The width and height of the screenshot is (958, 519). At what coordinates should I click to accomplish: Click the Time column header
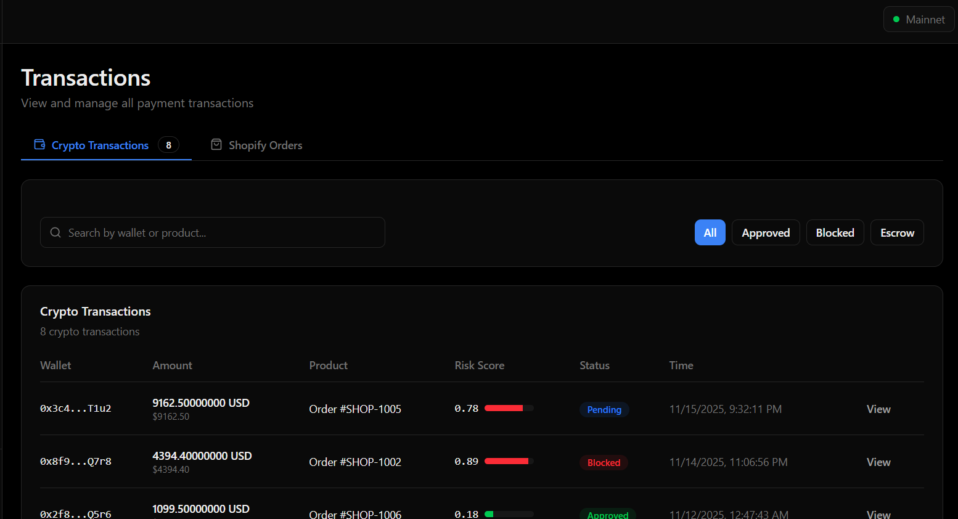click(x=681, y=365)
